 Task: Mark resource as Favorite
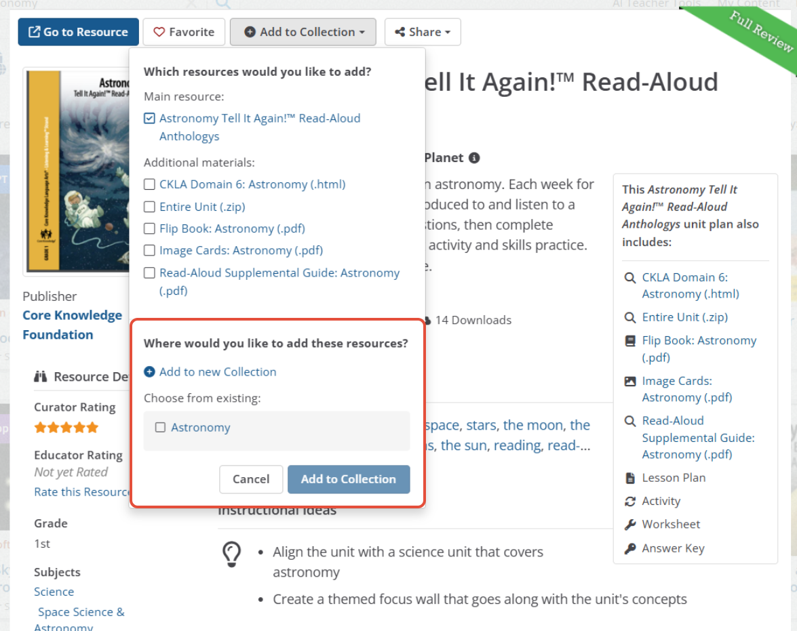click(x=184, y=32)
